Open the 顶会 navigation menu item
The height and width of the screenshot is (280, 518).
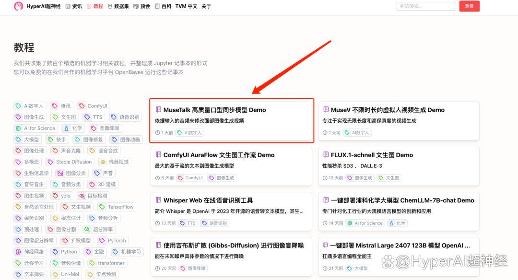pyautogui.click(x=141, y=6)
